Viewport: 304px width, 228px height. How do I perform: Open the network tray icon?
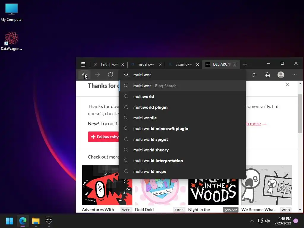[x=260, y=221]
